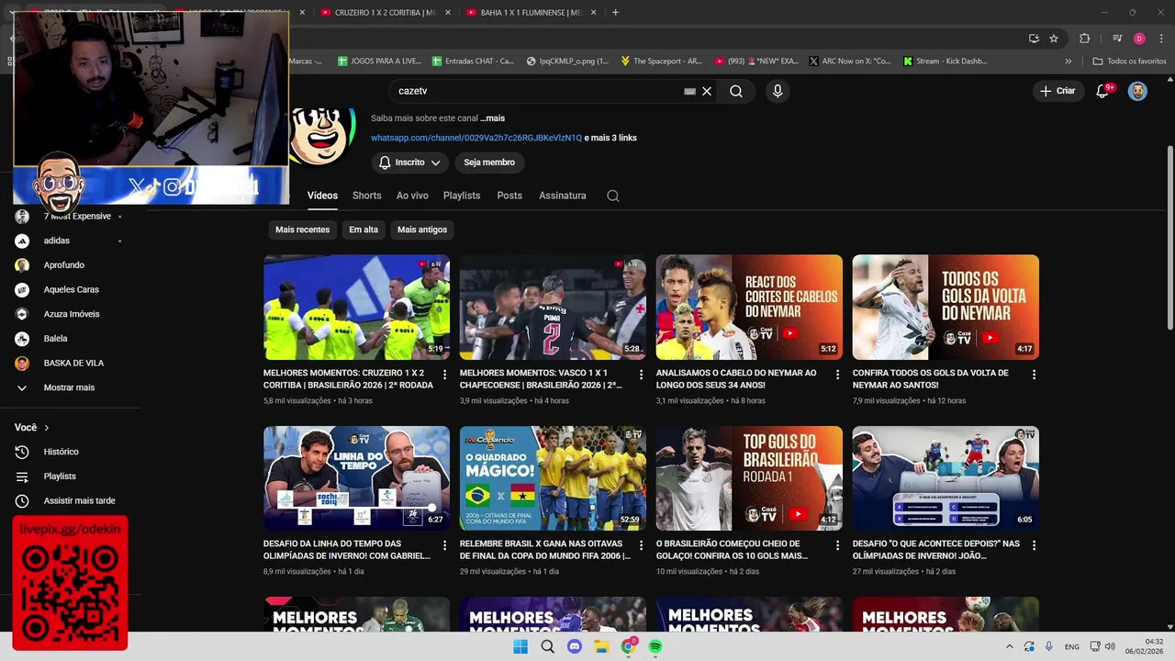
Task: Open BASKA DE VILA subscription channel
Action: pyautogui.click(x=73, y=363)
